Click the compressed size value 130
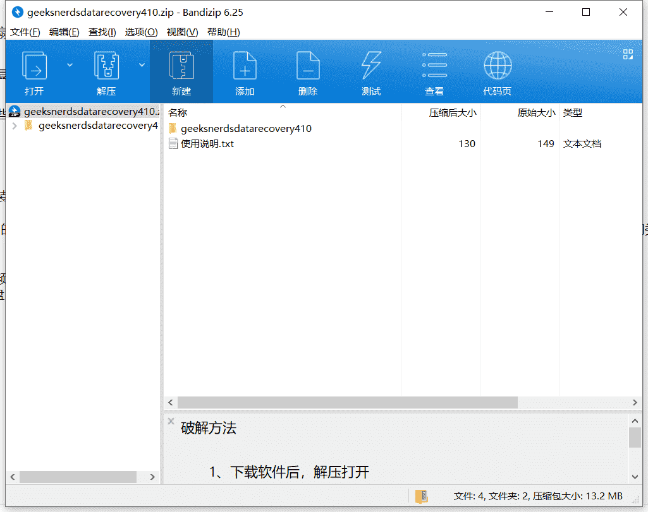 pos(467,143)
